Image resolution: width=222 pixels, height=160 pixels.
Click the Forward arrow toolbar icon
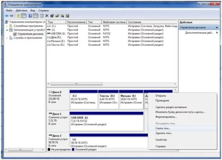(11, 16)
